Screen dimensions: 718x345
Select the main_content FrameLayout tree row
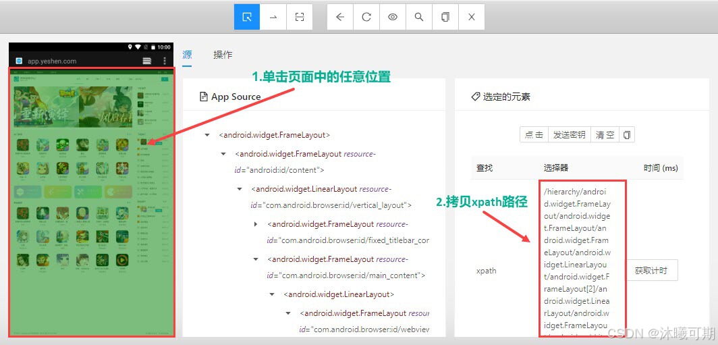tap(346, 267)
